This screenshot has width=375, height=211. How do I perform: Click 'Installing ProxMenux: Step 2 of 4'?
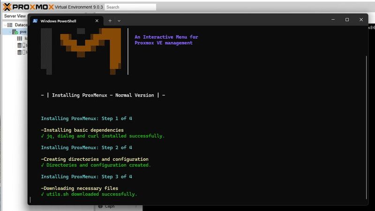click(86, 148)
